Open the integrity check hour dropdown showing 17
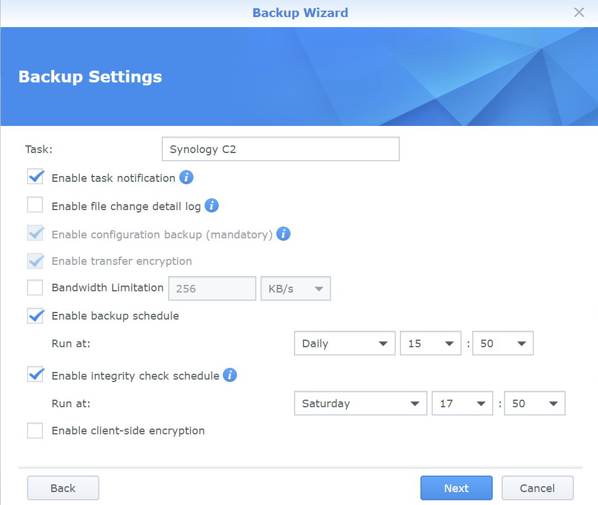 (x=462, y=403)
